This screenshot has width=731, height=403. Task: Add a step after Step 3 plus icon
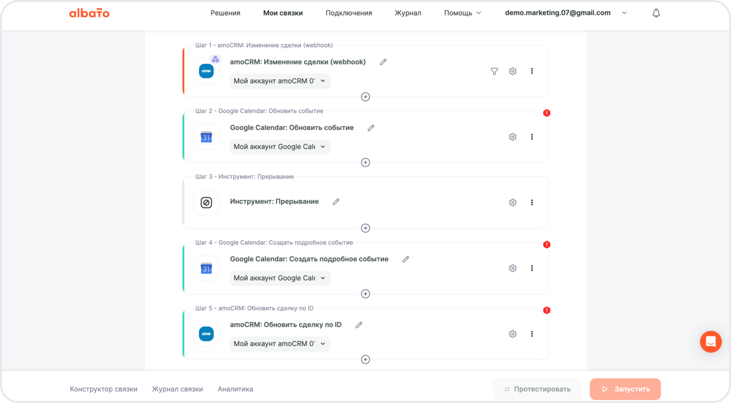click(x=365, y=228)
